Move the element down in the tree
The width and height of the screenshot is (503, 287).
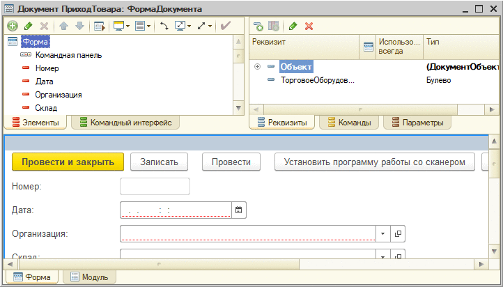(79, 26)
